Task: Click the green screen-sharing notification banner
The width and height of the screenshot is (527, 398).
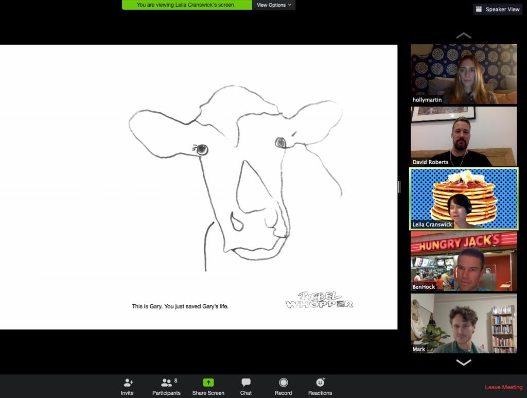Action: [187, 5]
